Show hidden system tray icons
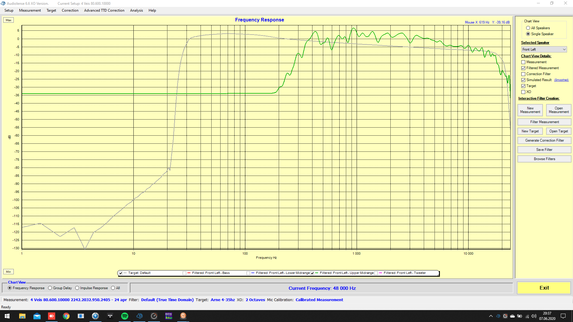 pyautogui.click(x=491, y=316)
